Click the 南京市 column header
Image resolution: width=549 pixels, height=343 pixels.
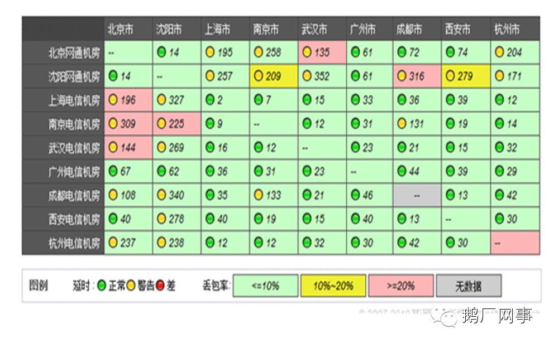(274, 28)
